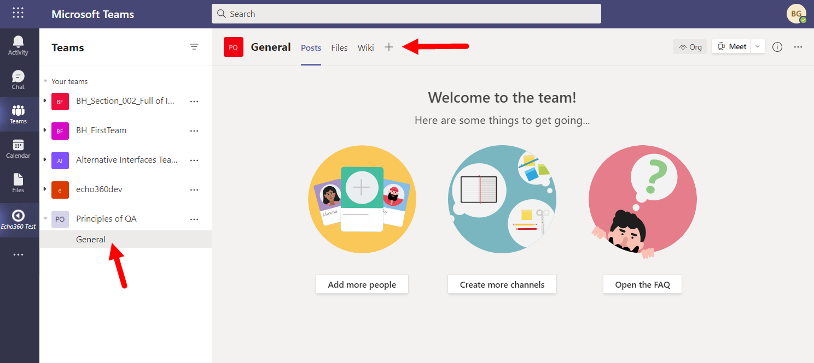Viewport: 814px width, 363px height.
Task: Select the General channel
Action: pyautogui.click(x=126, y=239)
